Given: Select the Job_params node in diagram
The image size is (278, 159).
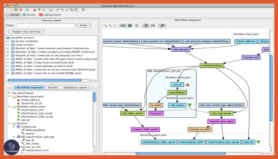Looking at the screenshot, I should tap(181, 49).
